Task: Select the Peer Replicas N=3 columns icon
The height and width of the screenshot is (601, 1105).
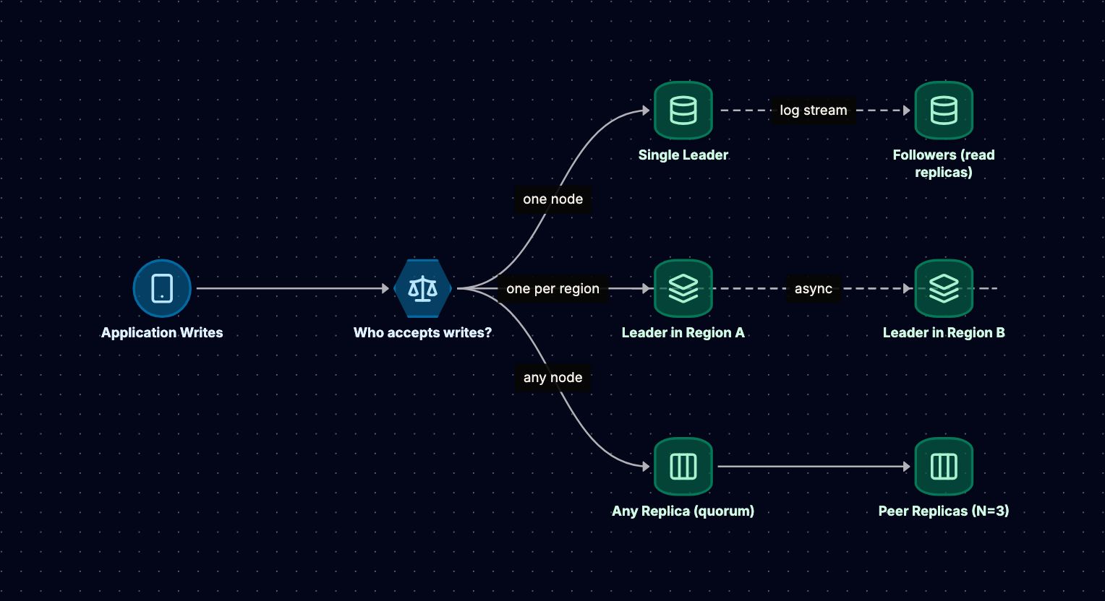Action: coord(944,467)
